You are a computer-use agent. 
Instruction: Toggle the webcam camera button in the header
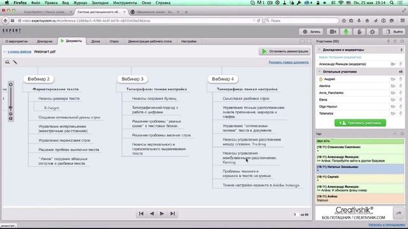pos(333,32)
